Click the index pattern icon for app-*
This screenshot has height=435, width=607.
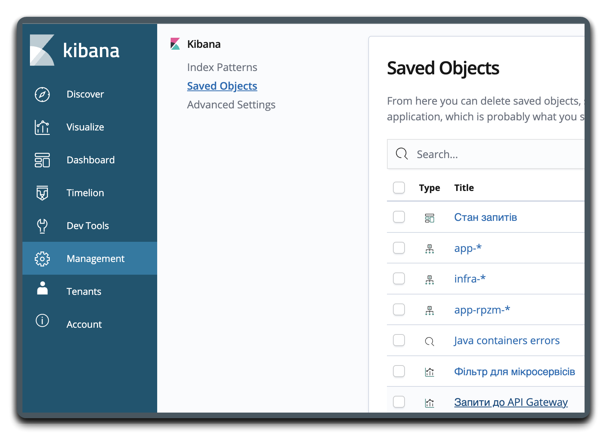click(x=430, y=249)
